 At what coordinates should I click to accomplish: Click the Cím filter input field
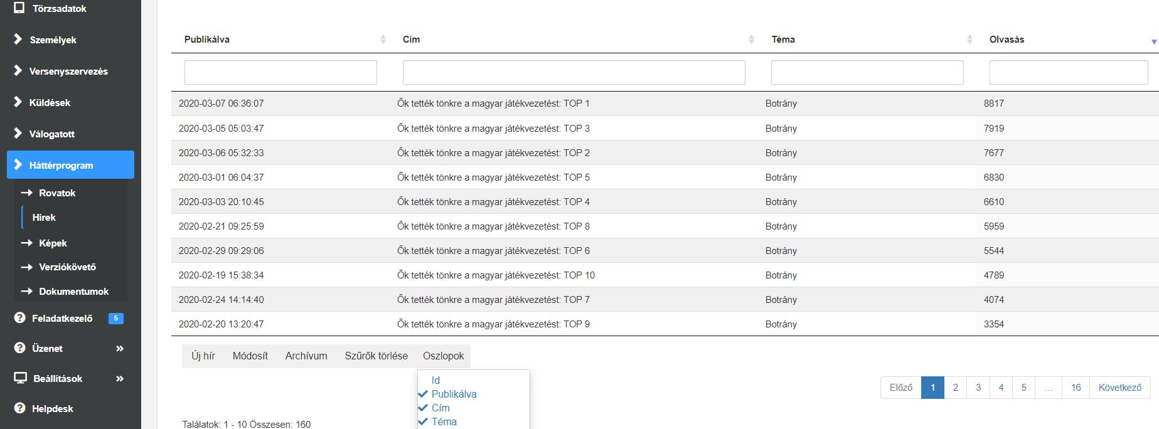[574, 72]
